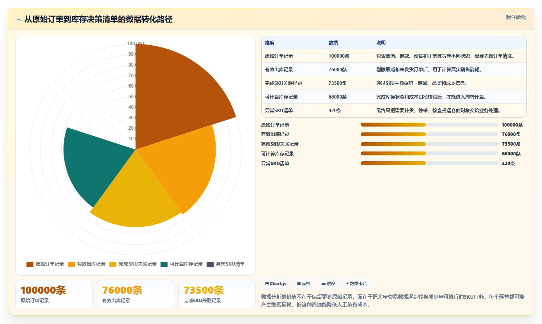The image size is (542, 324).
Task: Toggle the 原始订单记录 legend item
Action: pyautogui.click(x=45, y=264)
